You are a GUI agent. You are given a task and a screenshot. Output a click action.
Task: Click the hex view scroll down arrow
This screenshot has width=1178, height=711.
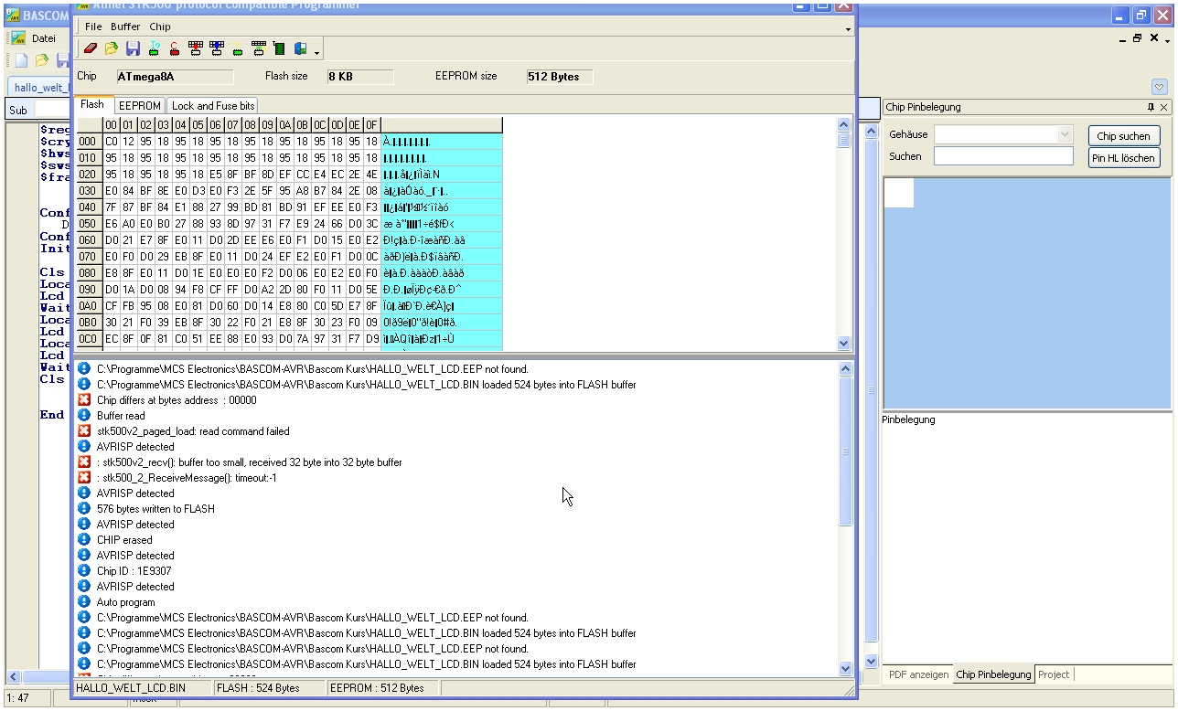[x=843, y=343]
